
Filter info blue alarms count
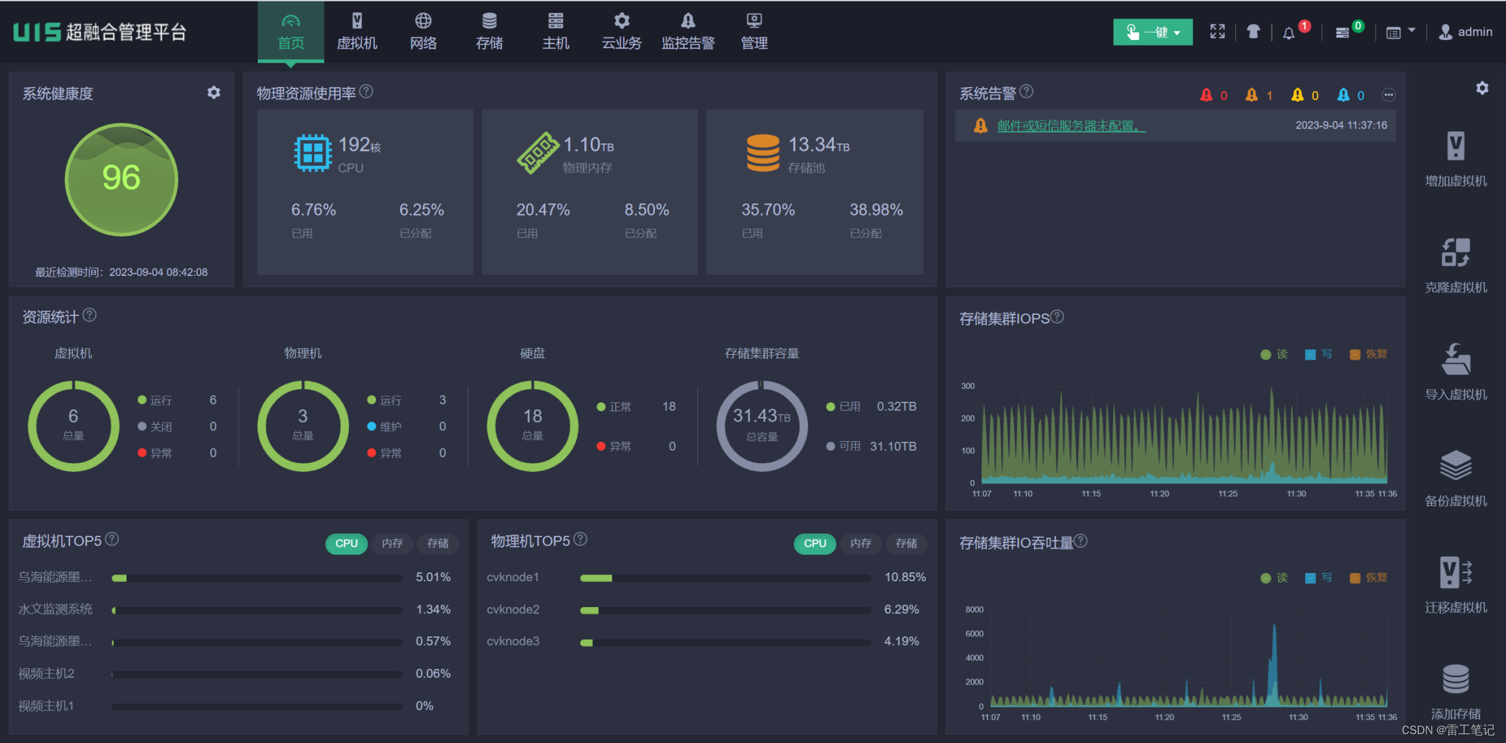pos(1351,95)
